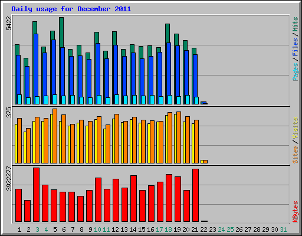Select the red KBytes bar for day 14
Screen dimensions: 302x236
point(133,199)
